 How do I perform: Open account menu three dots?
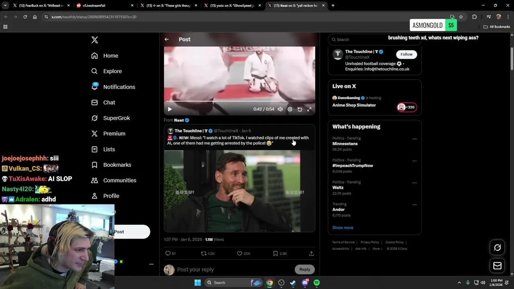pos(151,264)
